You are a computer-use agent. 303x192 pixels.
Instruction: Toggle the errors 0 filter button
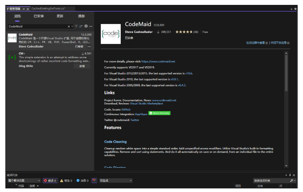coord(50,180)
